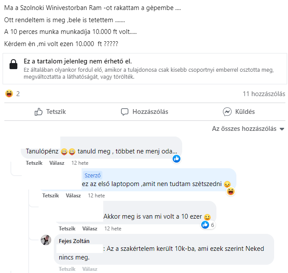Click the laughing reaction emoji on post
This screenshot has width=288, height=273.
point(9,93)
